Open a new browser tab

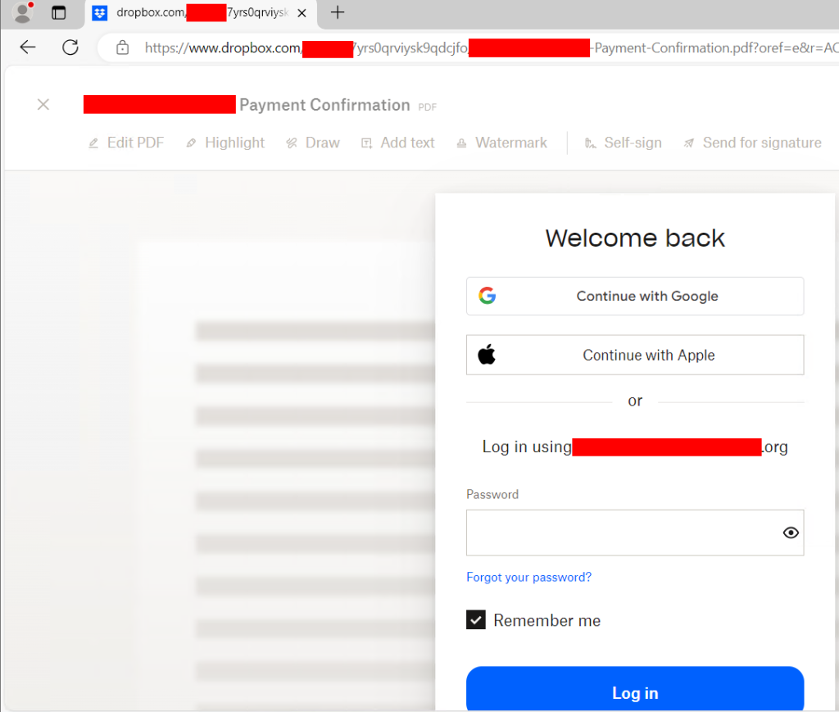click(338, 12)
